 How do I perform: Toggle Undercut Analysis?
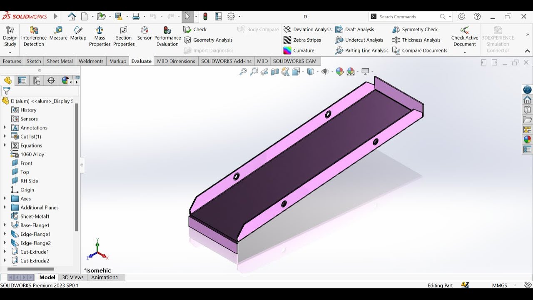359,40
